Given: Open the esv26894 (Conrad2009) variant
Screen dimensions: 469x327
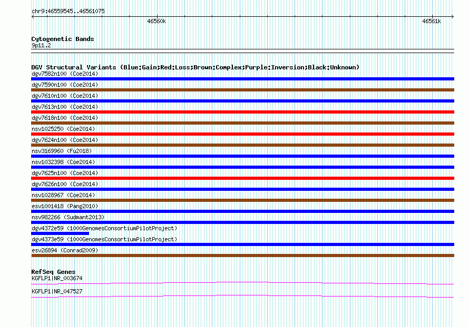Looking at the screenshot, I should pyautogui.click(x=65, y=250).
